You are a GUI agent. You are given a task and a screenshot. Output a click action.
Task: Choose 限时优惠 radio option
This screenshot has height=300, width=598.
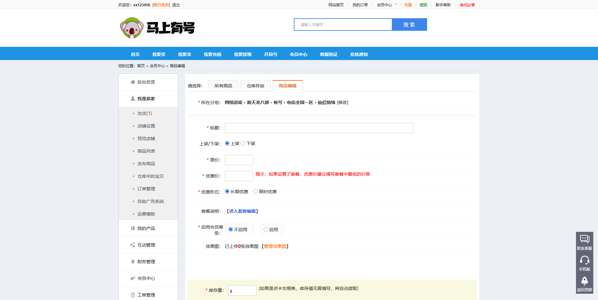click(x=255, y=191)
